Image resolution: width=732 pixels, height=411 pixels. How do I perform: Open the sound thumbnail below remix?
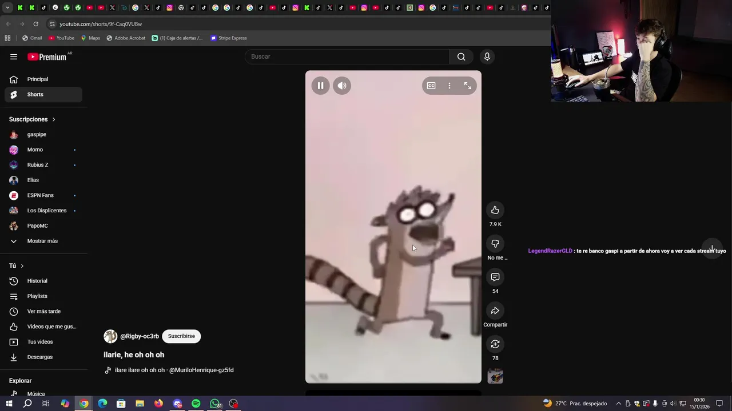pyautogui.click(x=495, y=376)
